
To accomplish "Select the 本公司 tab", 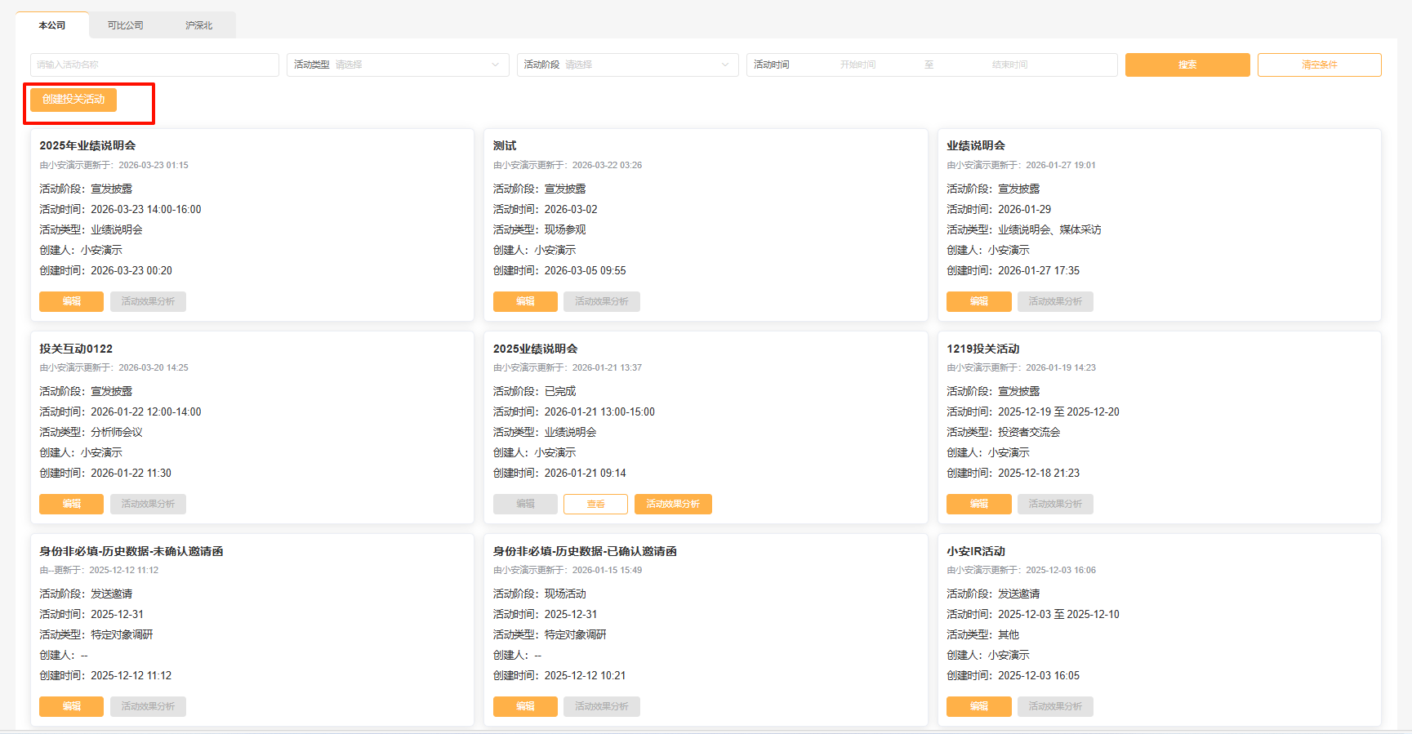I will point(52,25).
